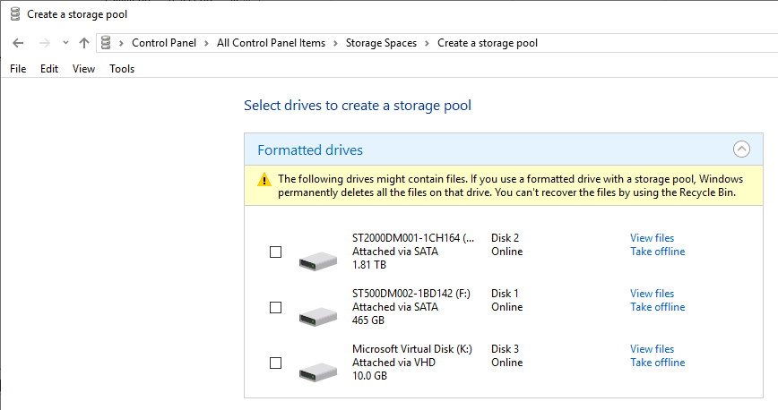Go back with the Back arrow

(x=18, y=43)
